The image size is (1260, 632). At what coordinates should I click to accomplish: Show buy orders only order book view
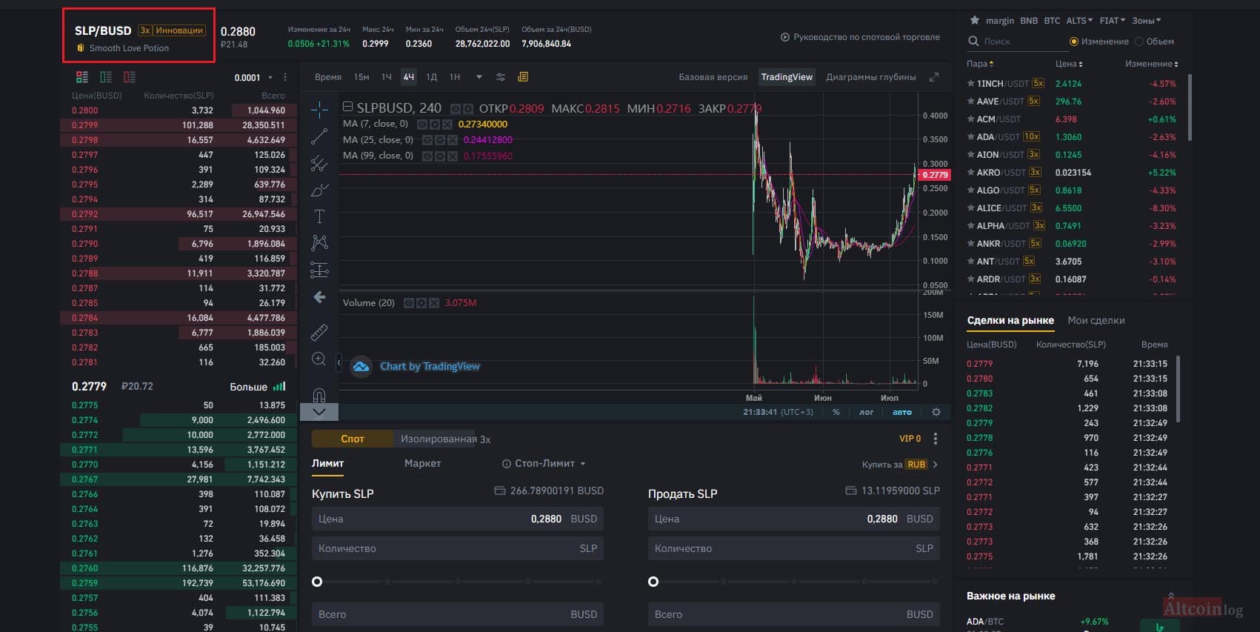[x=106, y=77]
